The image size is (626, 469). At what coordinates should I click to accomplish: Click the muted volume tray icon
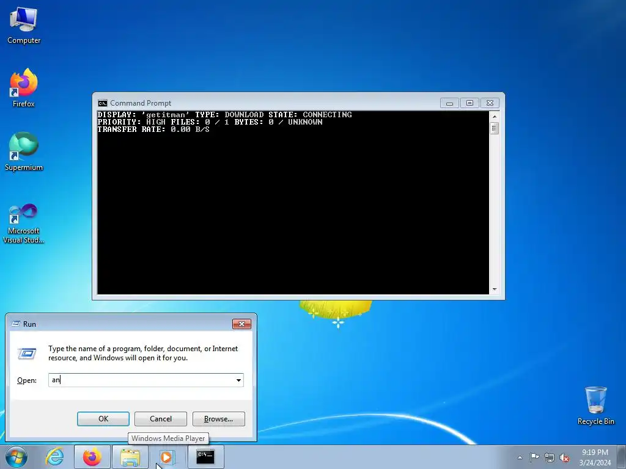click(x=564, y=458)
